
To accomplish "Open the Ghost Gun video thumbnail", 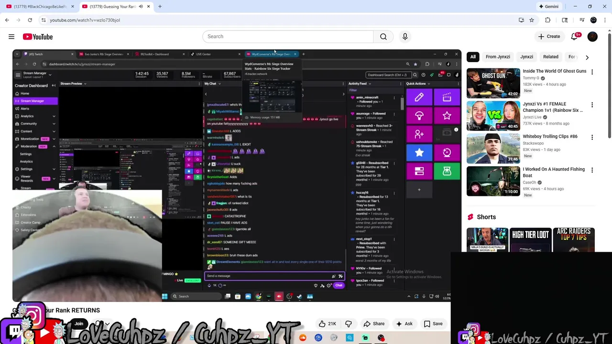I will pos(493,83).
